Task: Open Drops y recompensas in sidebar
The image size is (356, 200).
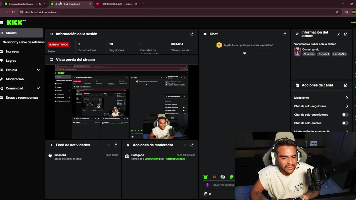Action: coord(21,97)
